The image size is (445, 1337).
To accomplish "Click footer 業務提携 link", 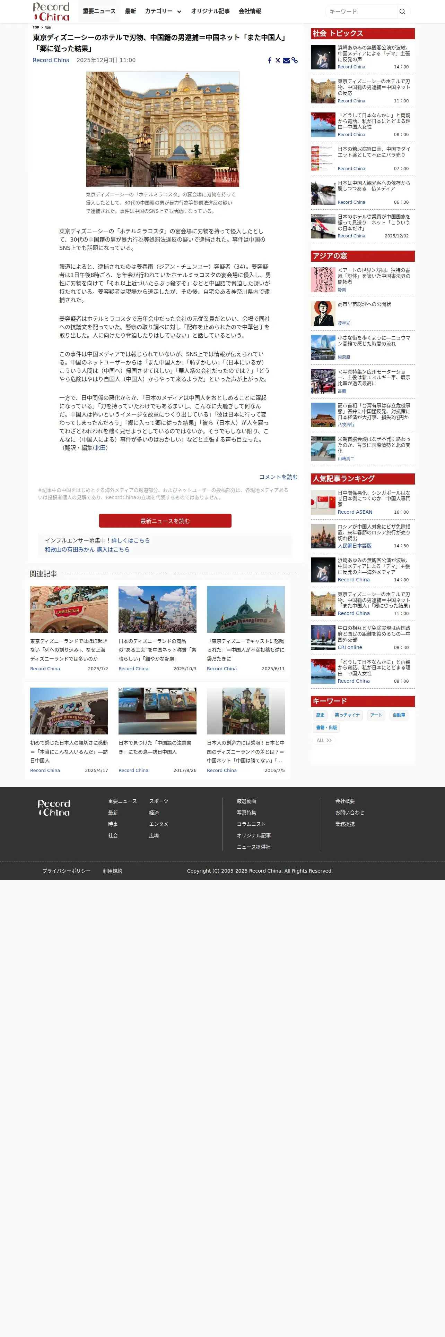I will pyautogui.click(x=345, y=824).
